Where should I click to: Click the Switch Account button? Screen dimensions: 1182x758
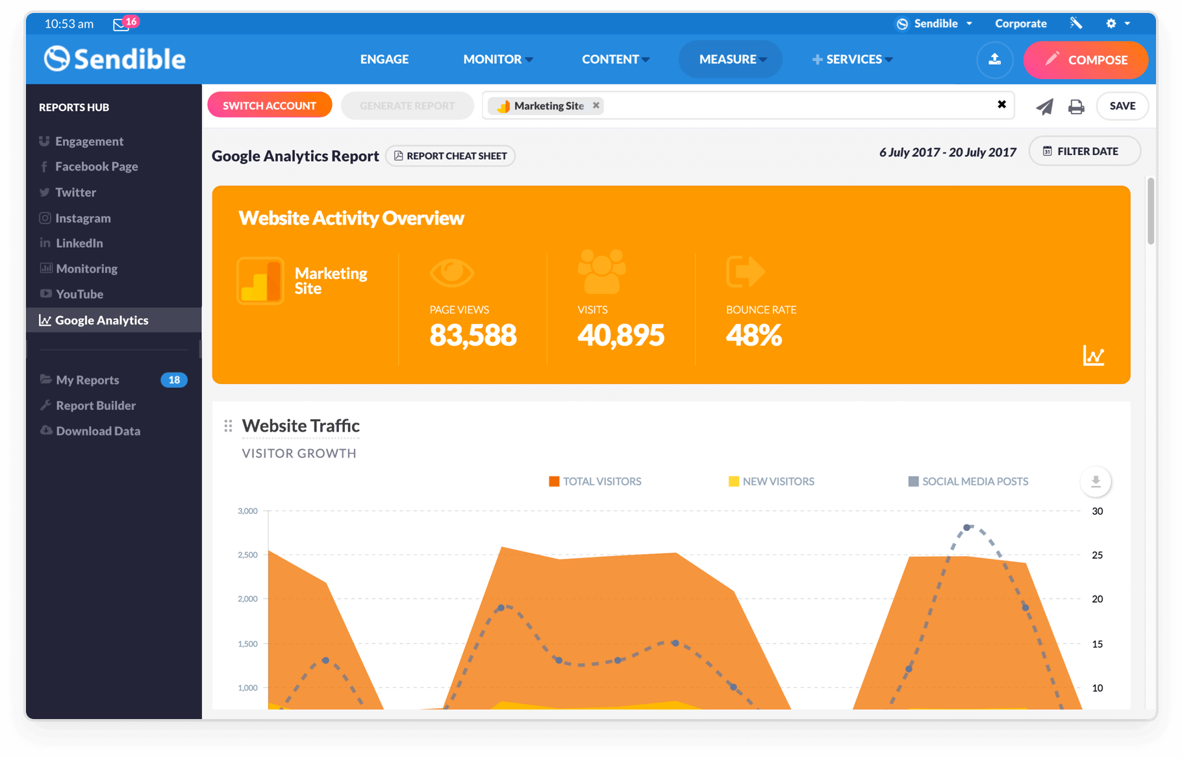tap(270, 106)
